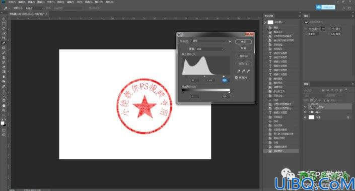
Task: Click the Background layer lock icon
Action: (x=348, y=117)
